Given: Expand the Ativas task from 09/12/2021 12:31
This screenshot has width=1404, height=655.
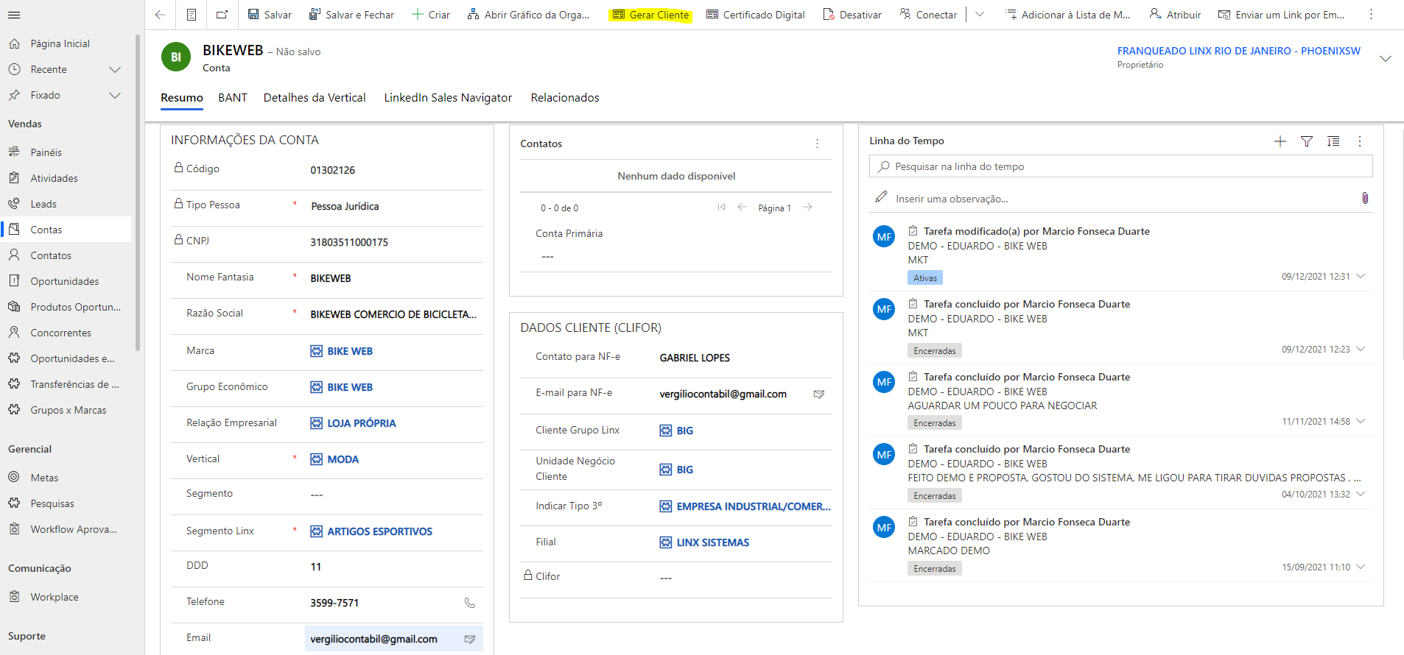Looking at the screenshot, I should (x=1361, y=277).
